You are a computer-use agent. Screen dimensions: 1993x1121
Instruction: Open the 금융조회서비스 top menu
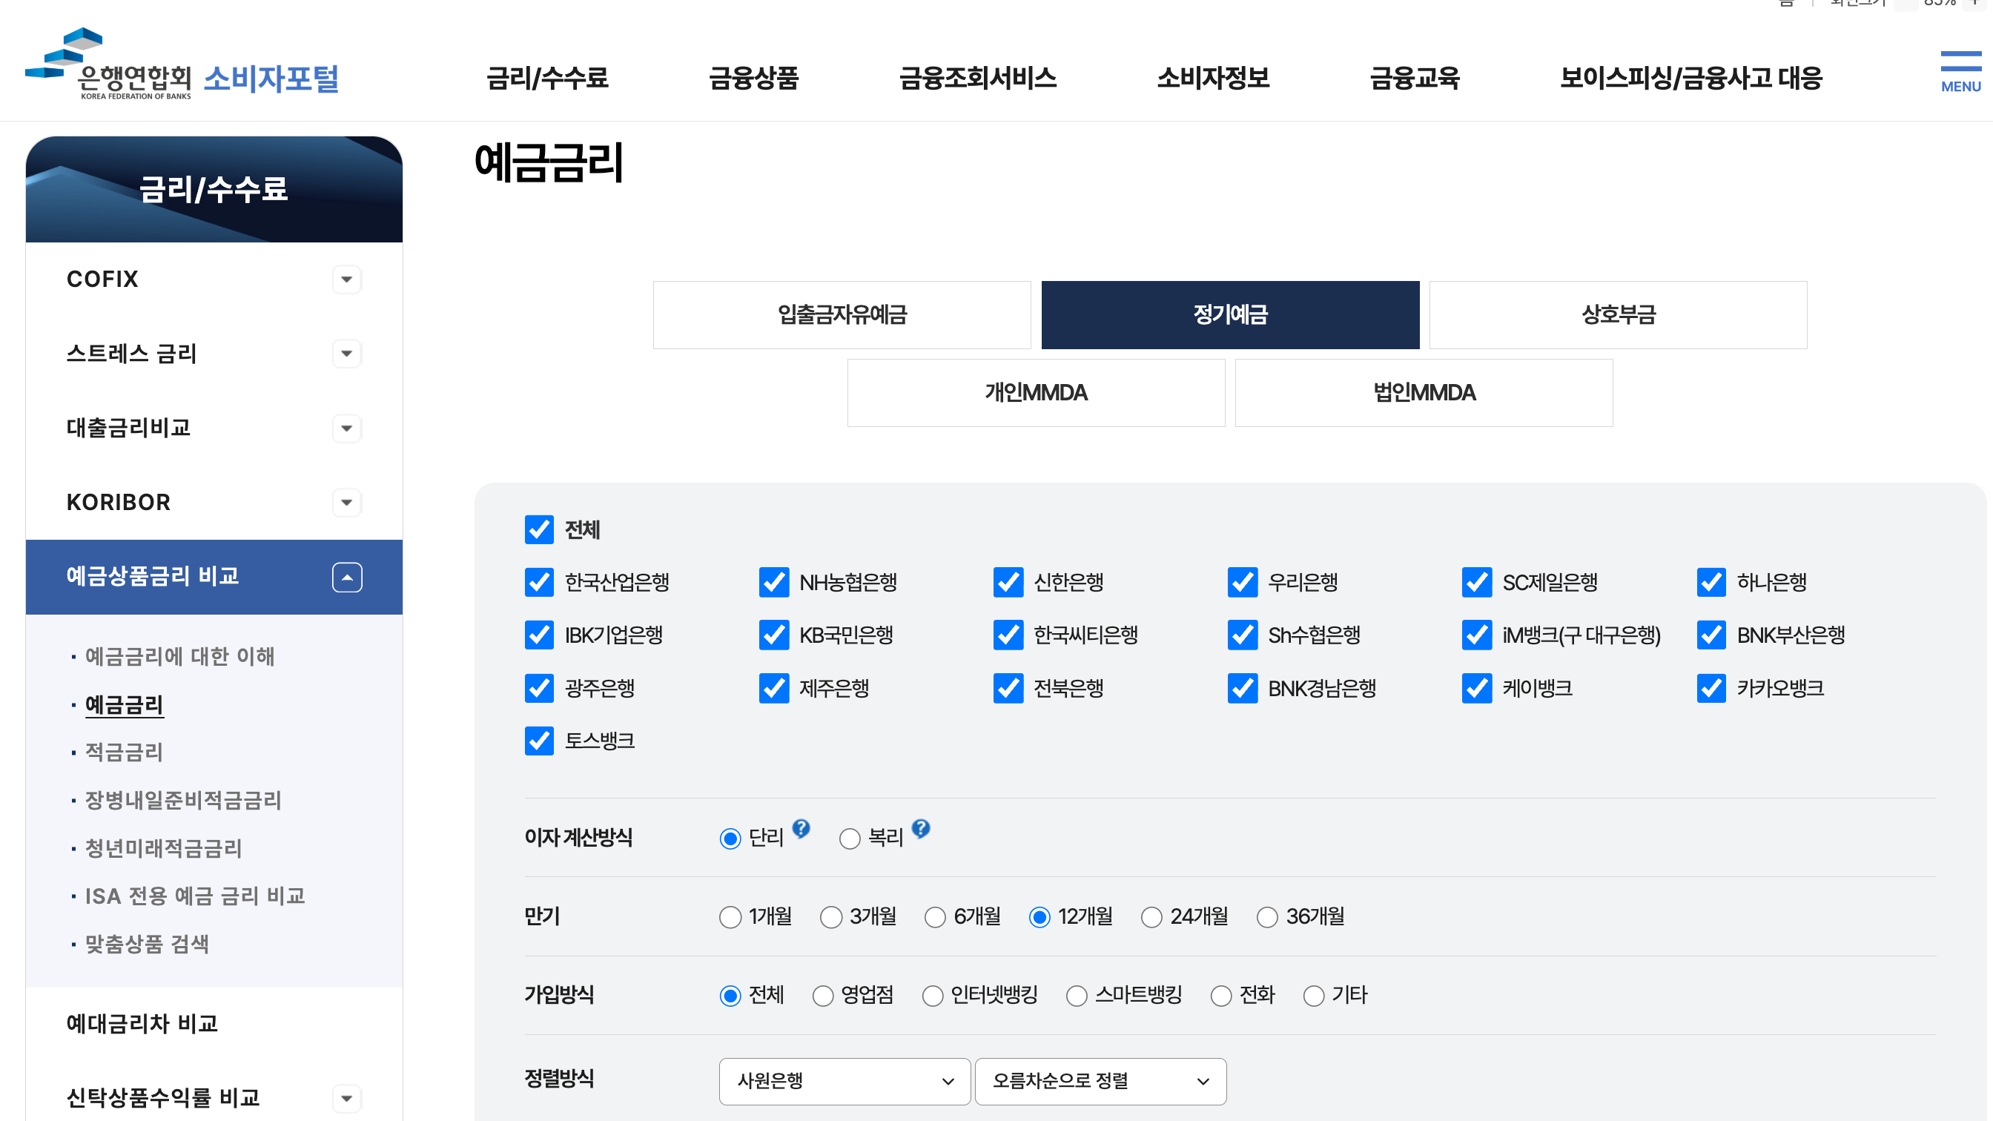[978, 78]
